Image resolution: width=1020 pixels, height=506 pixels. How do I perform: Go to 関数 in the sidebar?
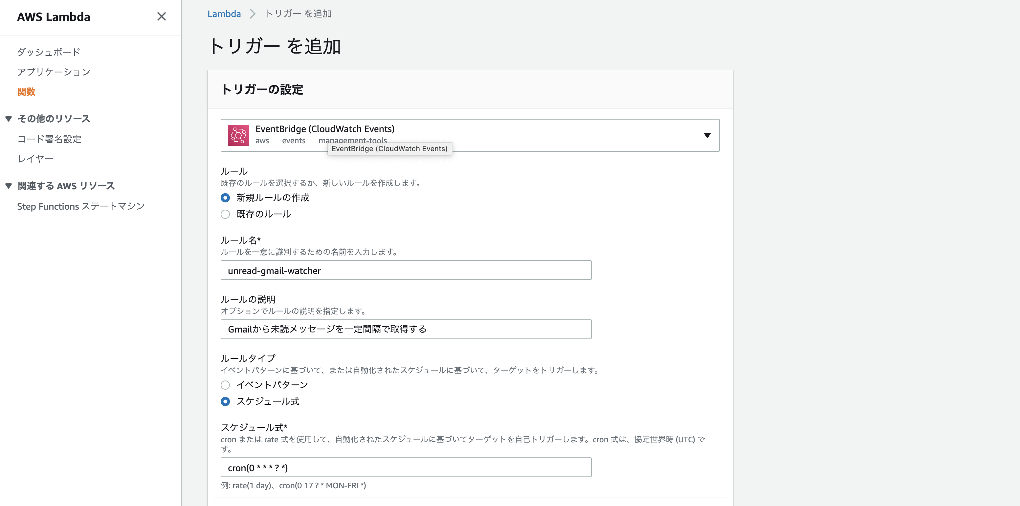pos(26,92)
